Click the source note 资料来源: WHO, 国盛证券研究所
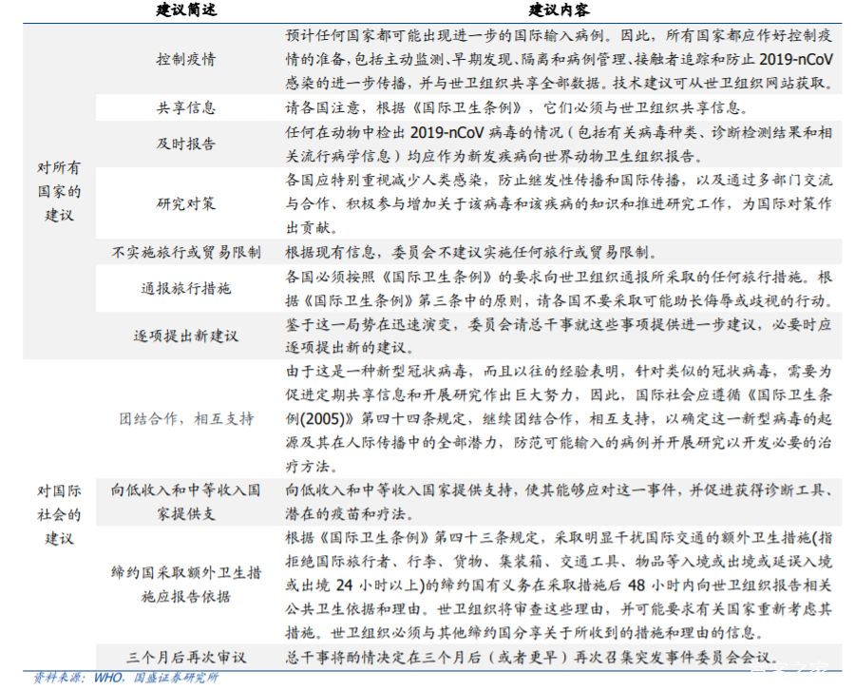855x691 pixels. [x=126, y=678]
